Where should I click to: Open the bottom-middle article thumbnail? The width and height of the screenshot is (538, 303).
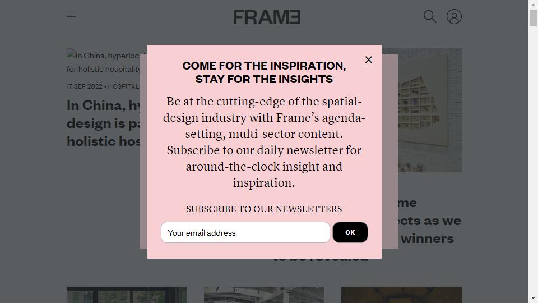coord(264,295)
